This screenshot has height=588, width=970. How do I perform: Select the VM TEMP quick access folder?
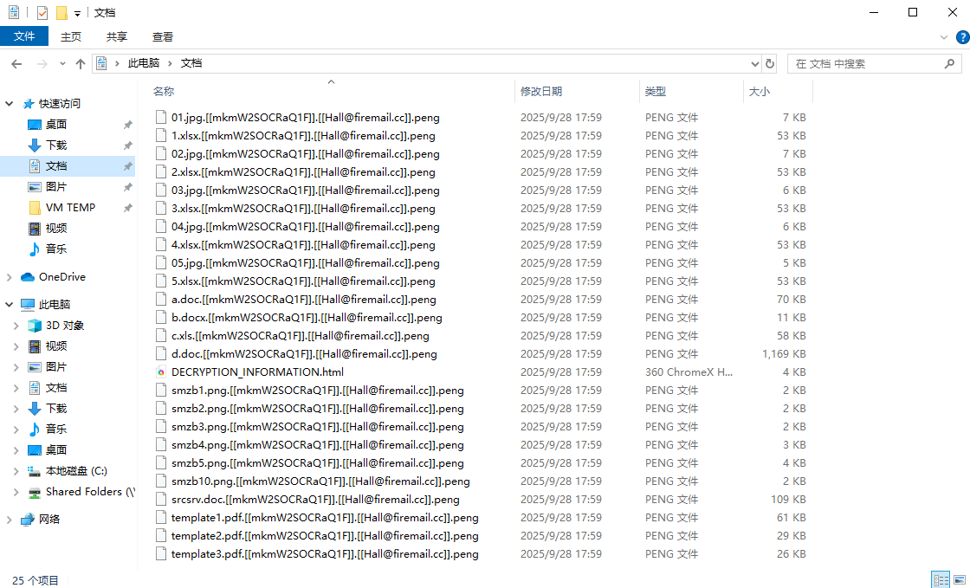coord(70,208)
